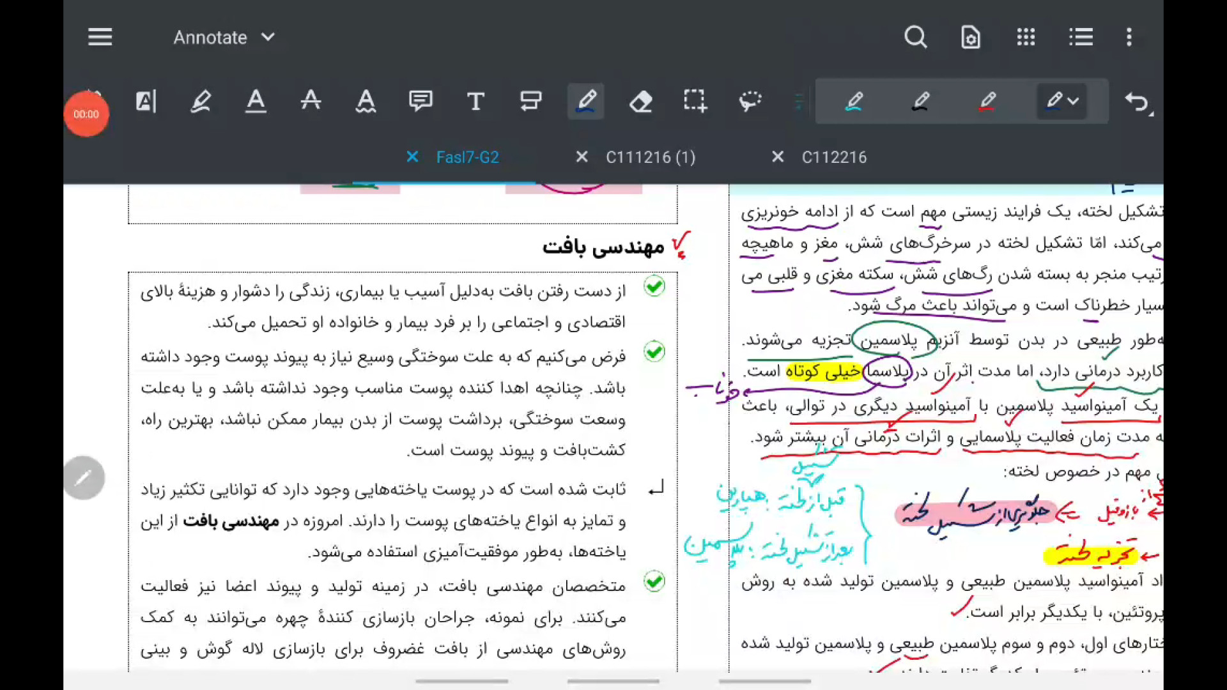1227x690 pixels.
Task: Select the eraser tool
Action: [640, 101]
